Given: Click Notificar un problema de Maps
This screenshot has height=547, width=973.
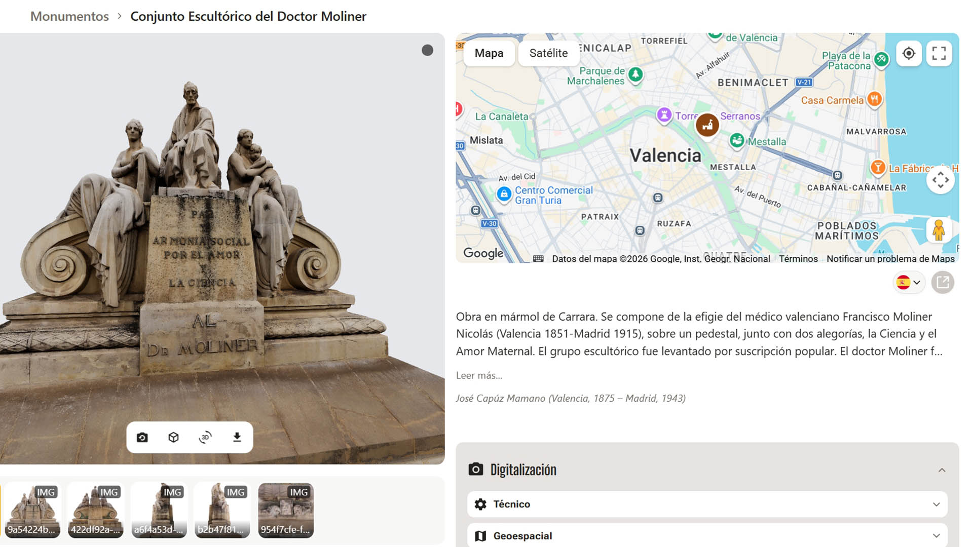Looking at the screenshot, I should pos(890,259).
